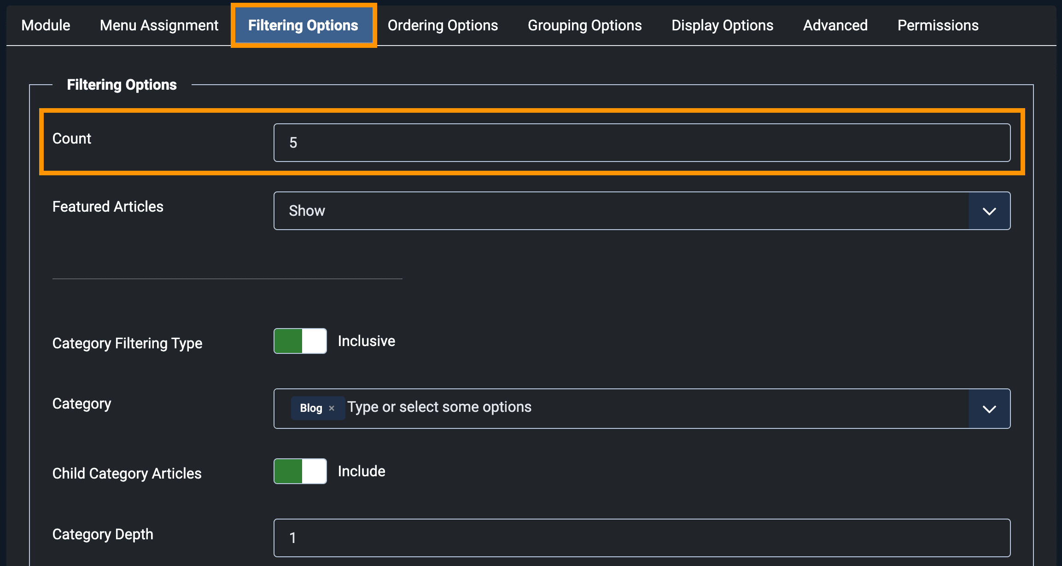Expand Featured Articles chevron arrow
Viewport: 1062px width, 566px height.
tap(989, 211)
